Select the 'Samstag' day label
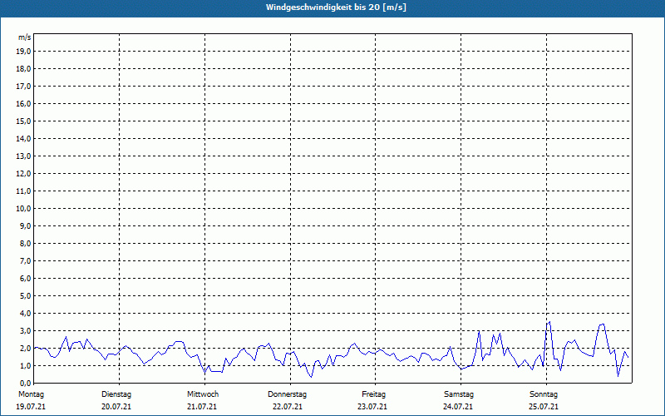 tap(459, 394)
